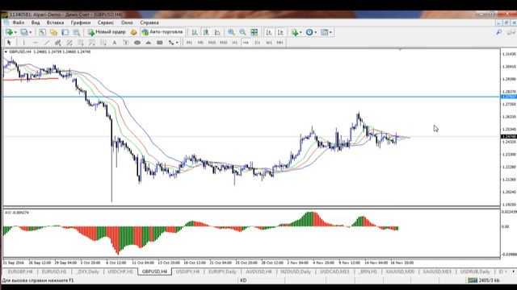
Task: Switch timeframe to D1
Action: point(257,43)
